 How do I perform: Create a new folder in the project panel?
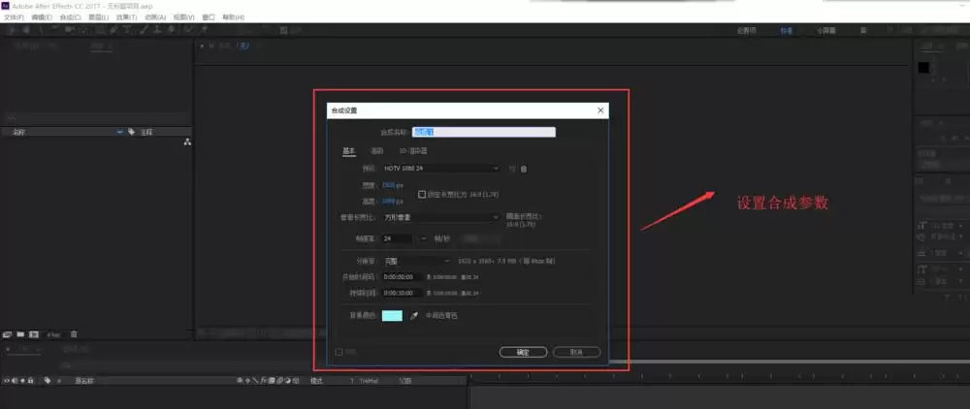[20, 334]
